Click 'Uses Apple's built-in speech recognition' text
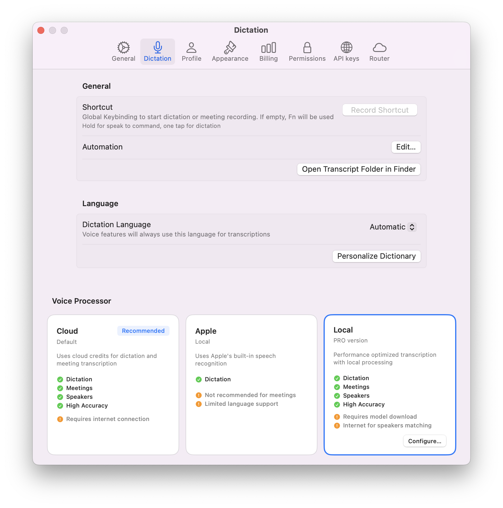 (x=235, y=360)
